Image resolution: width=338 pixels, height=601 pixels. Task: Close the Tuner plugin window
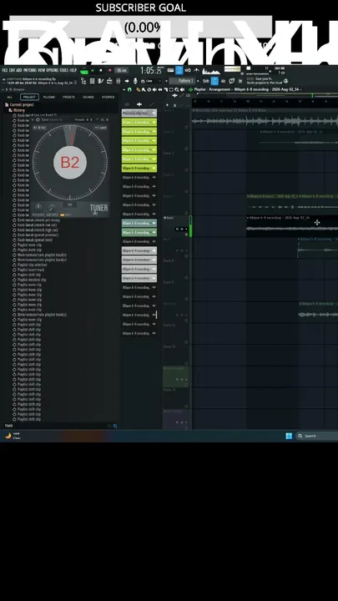(x=107, y=119)
